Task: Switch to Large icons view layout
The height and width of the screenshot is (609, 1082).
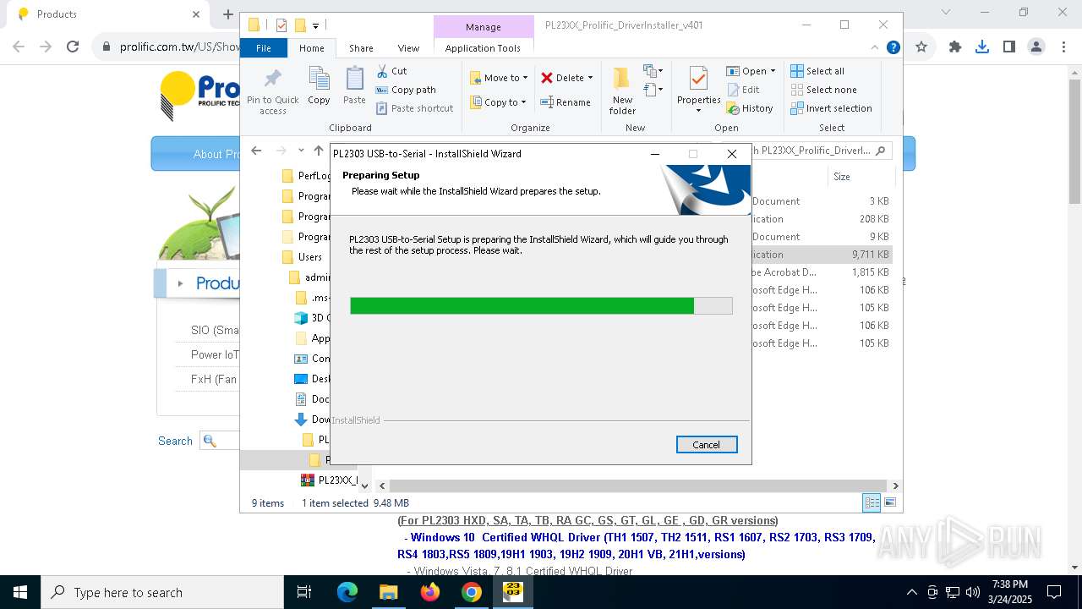Action: (889, 502)
